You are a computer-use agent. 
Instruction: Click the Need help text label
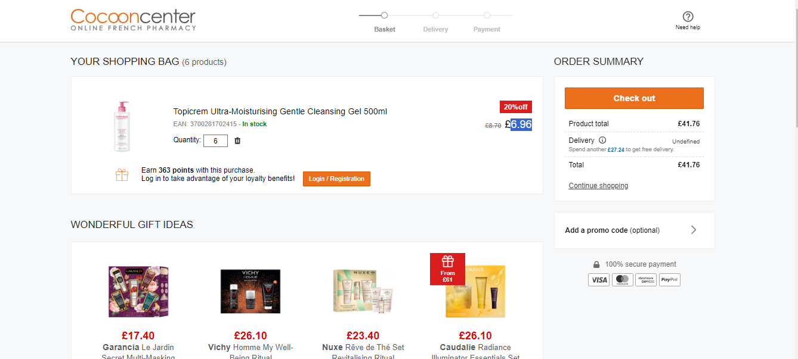click(688, 27)
